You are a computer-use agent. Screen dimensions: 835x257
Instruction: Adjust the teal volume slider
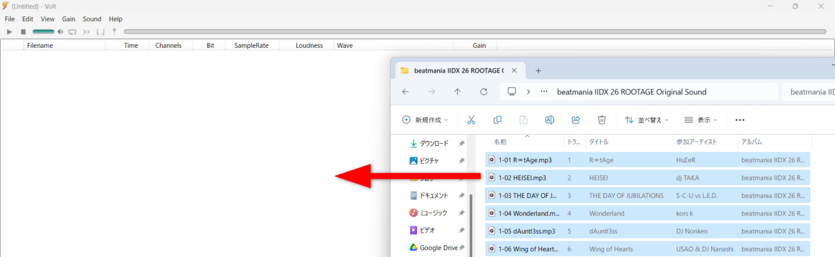pyautogui.click(x=43, y=32)
